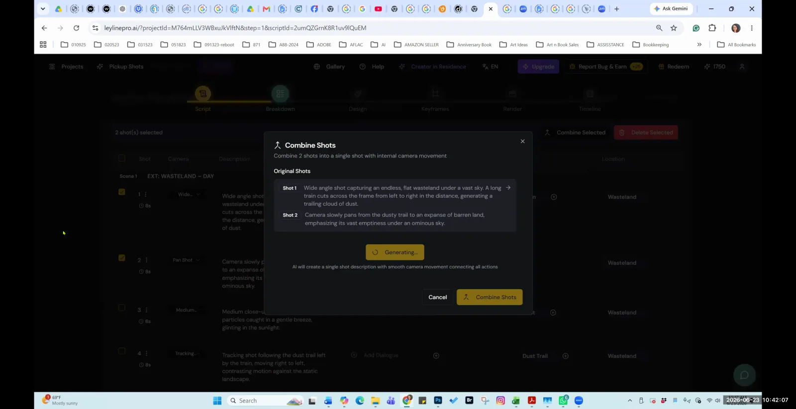Go to the Script step
The width and height of the screenshot is (796, 409).
pos(203,99)
